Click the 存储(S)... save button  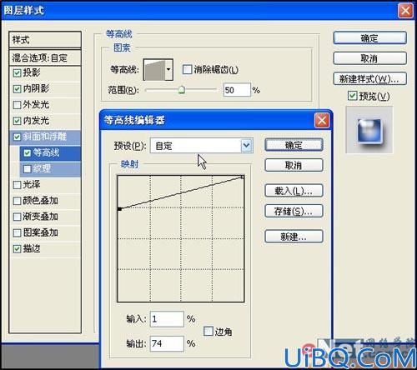click(294, 211)
